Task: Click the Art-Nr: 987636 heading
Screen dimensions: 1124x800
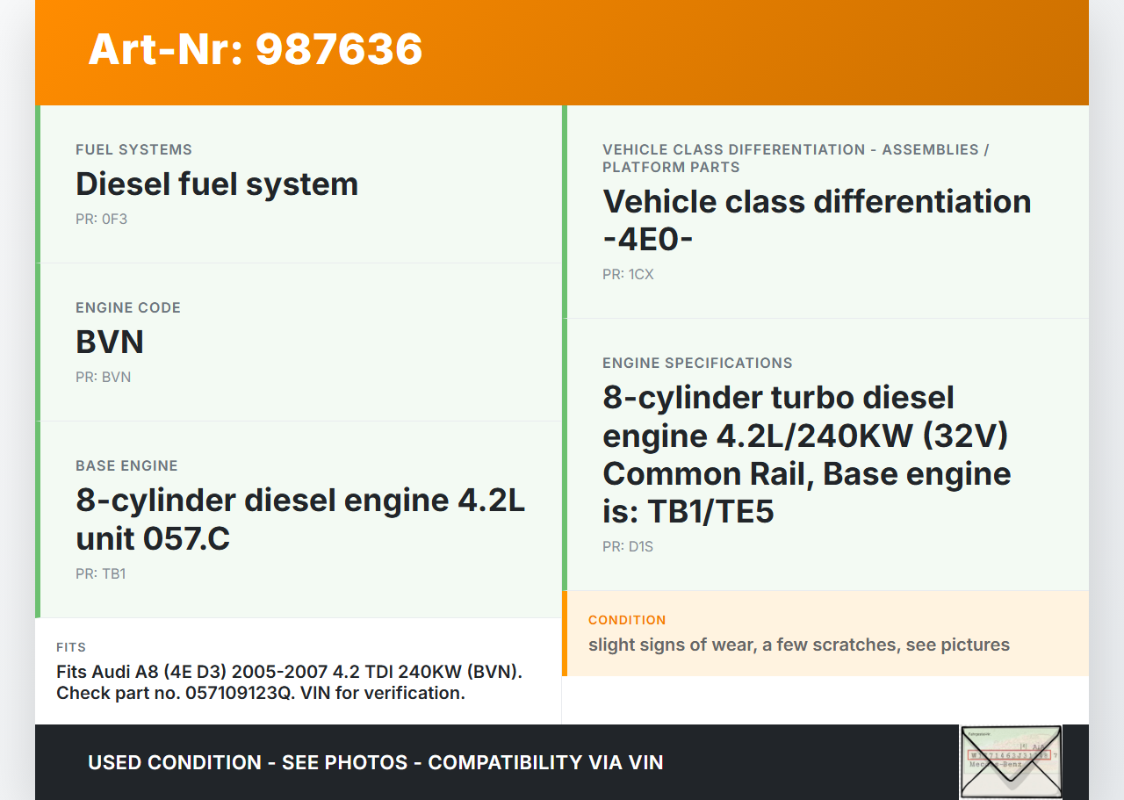Action: pos(256,49)
